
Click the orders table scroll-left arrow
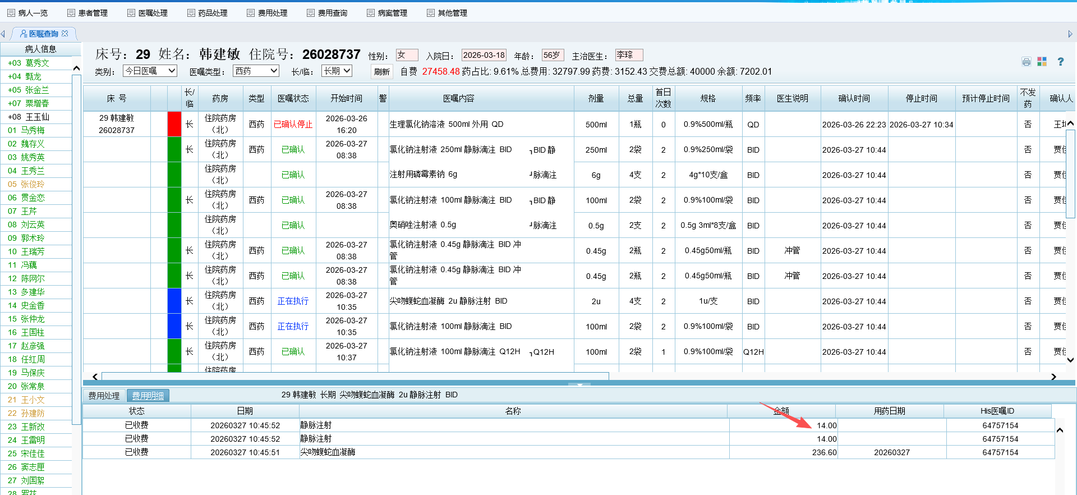[x=95, y=377]
